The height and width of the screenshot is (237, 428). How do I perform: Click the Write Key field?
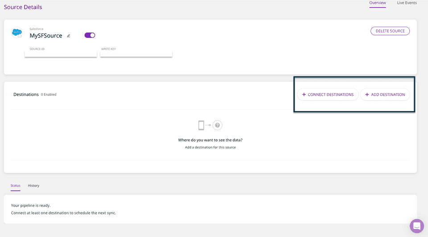pyautogui.click(x=136, y=53)
